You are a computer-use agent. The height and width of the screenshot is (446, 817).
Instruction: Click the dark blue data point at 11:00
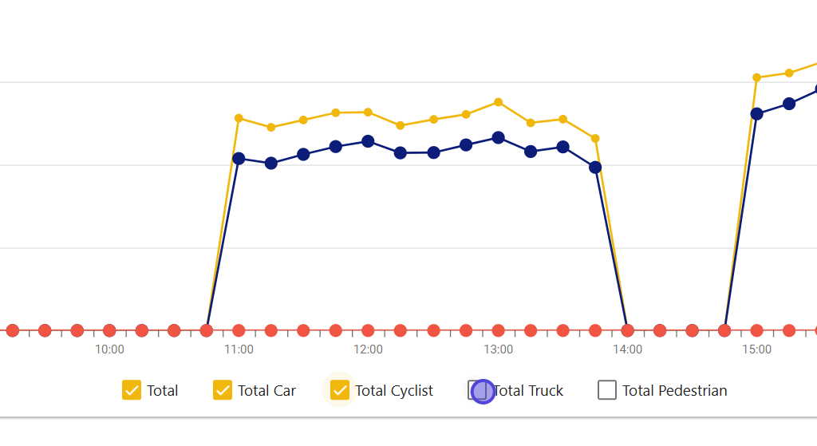(239, 159)
